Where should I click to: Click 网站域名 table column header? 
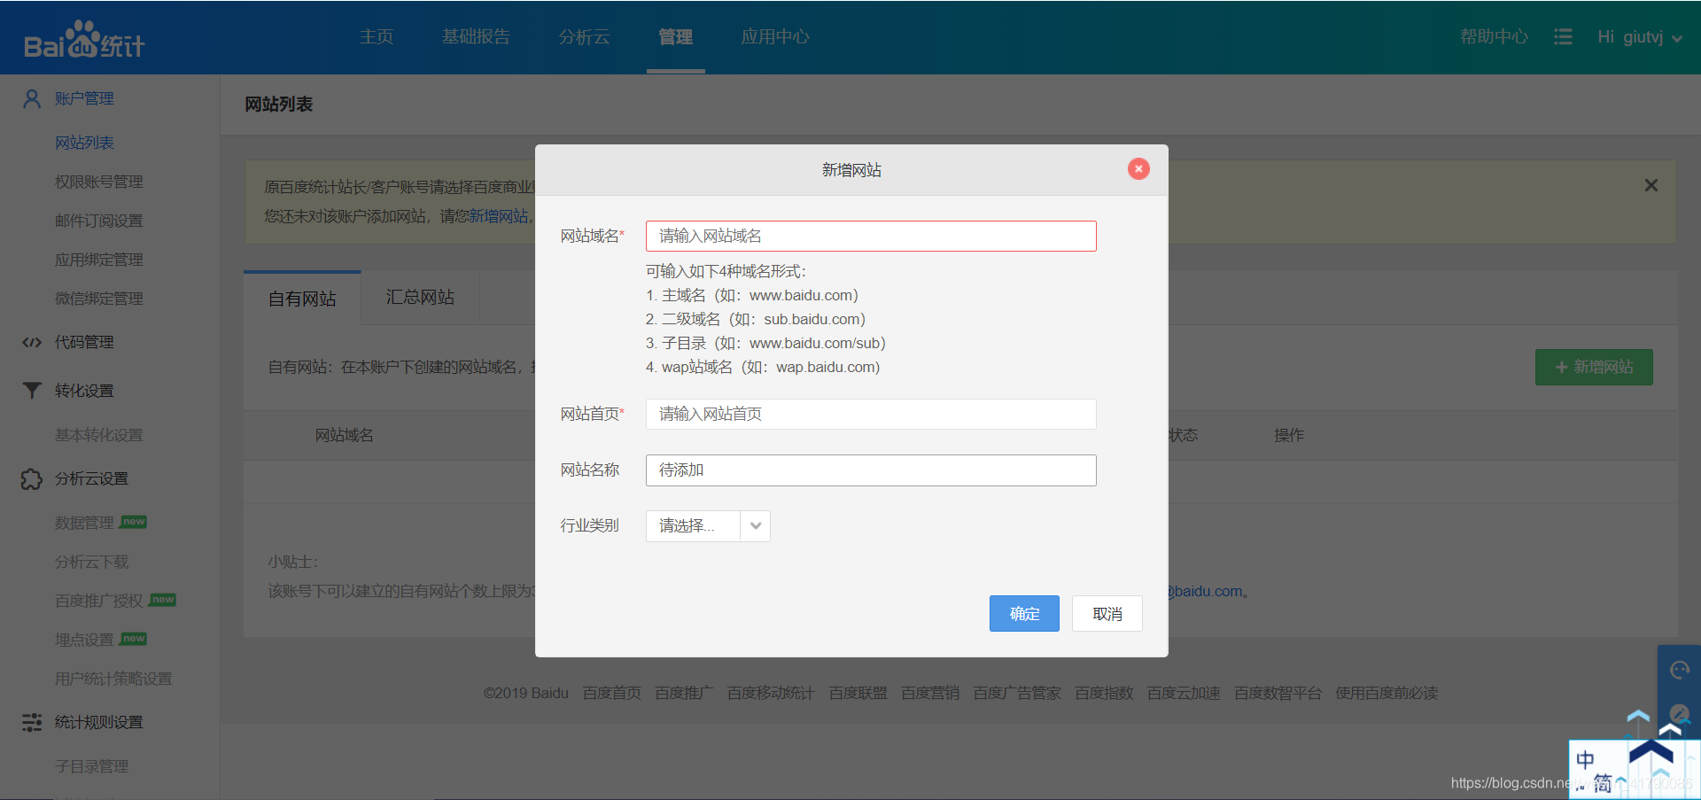(x=344, y=435)
